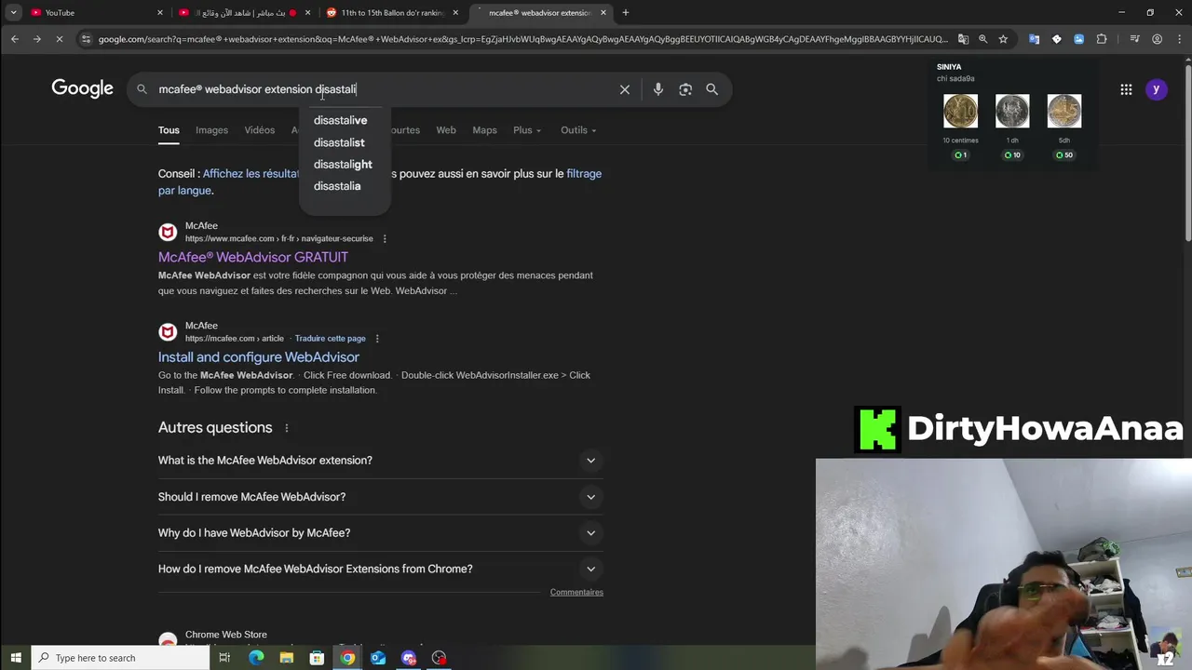
Task: Choose the disastalive suggestion
Action: click(x=341, y=120)
